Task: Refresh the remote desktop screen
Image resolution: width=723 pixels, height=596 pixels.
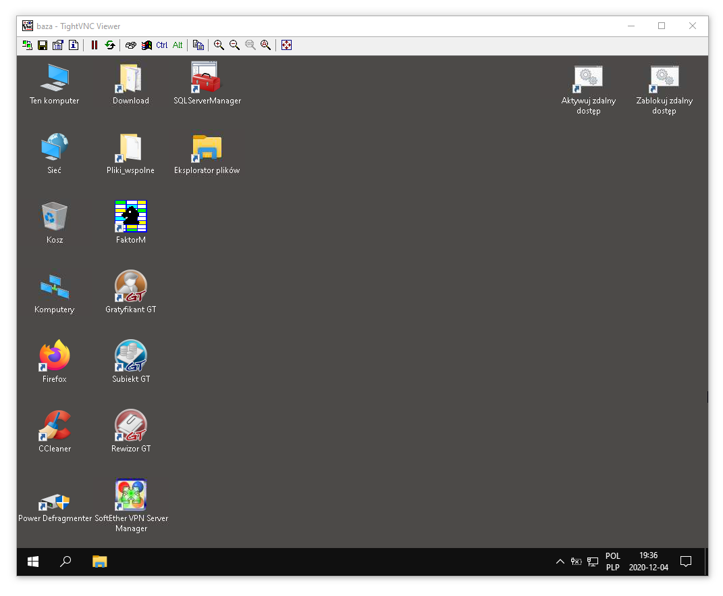Action: 110,45
